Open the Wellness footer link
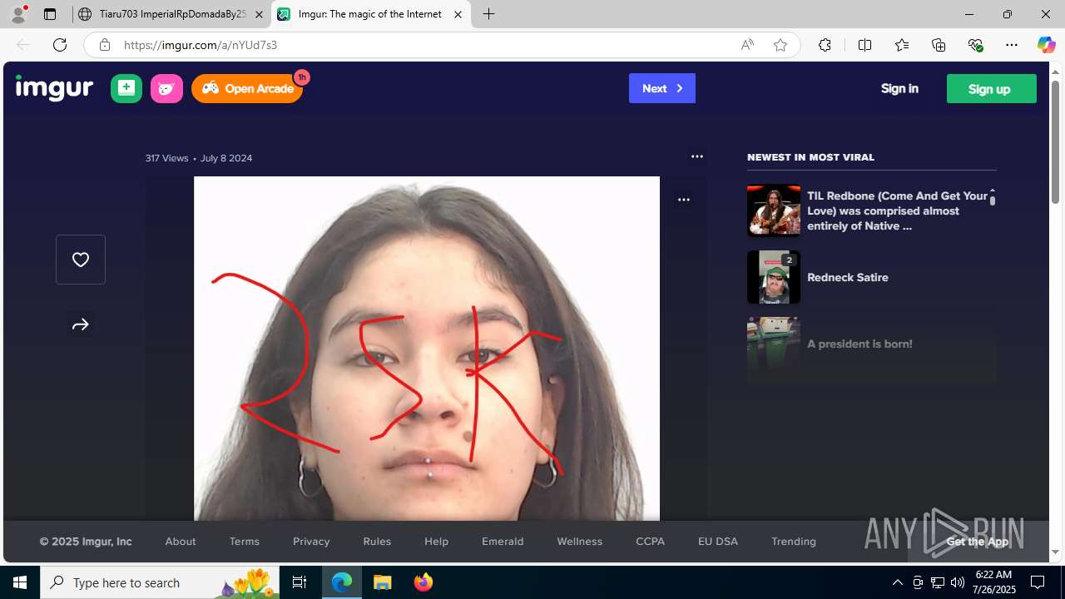 pyautogui.click(x=579, y=541)
